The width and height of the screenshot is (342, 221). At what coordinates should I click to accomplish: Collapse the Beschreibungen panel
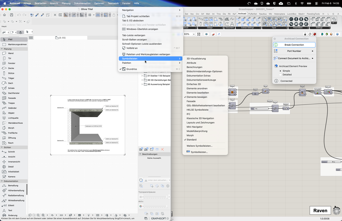click(x=140, y=154)
